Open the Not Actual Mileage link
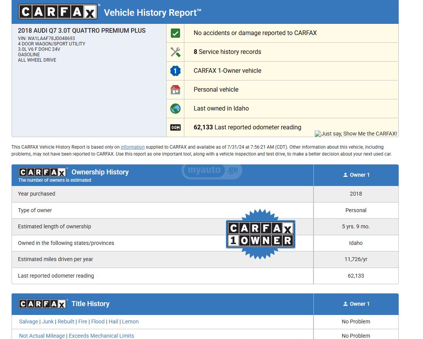Screen dimensions: 423x340 click(x=42, y=336)
